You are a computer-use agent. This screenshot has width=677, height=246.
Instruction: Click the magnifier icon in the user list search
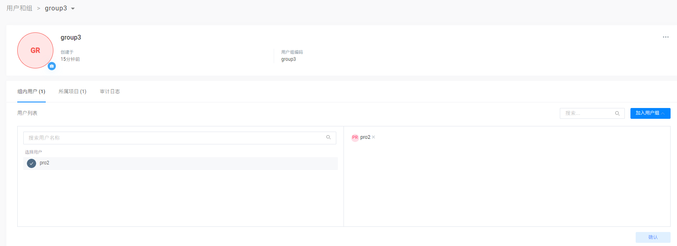617,114
